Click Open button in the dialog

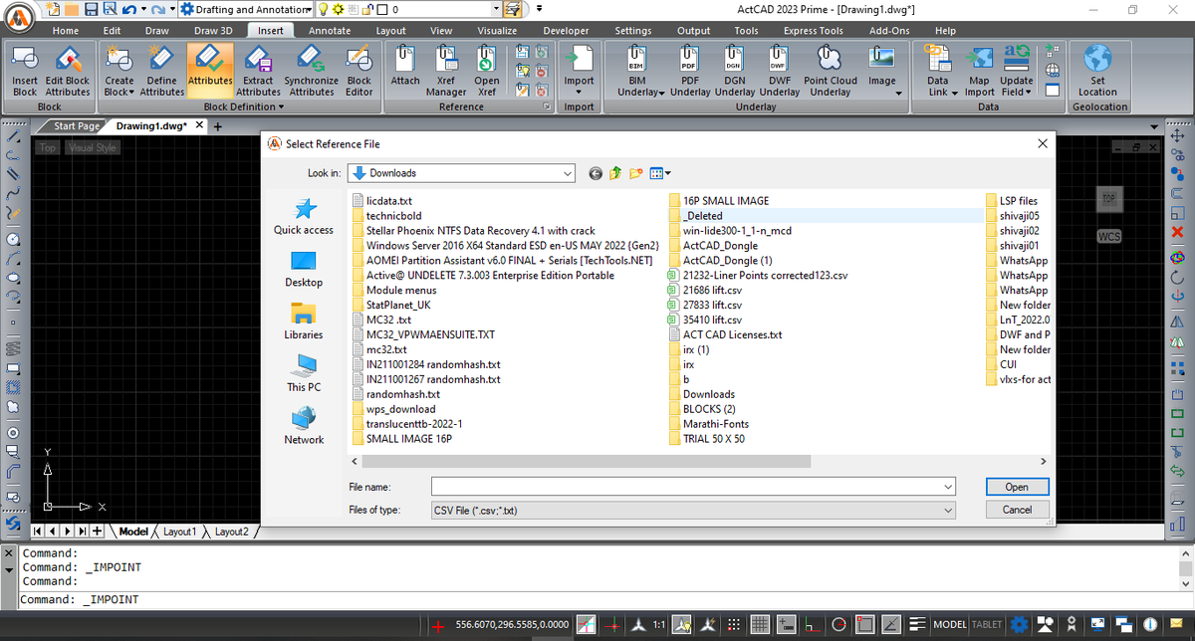pos(1017,487)
